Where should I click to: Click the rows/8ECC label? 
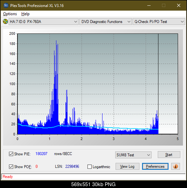[63, 154]
